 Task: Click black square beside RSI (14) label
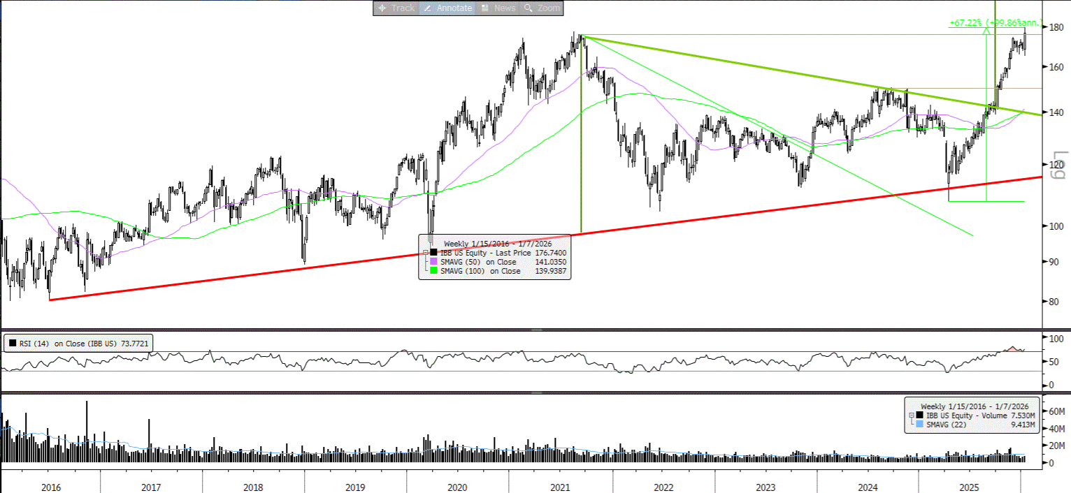pyautogui.click(x=12, y=344)
